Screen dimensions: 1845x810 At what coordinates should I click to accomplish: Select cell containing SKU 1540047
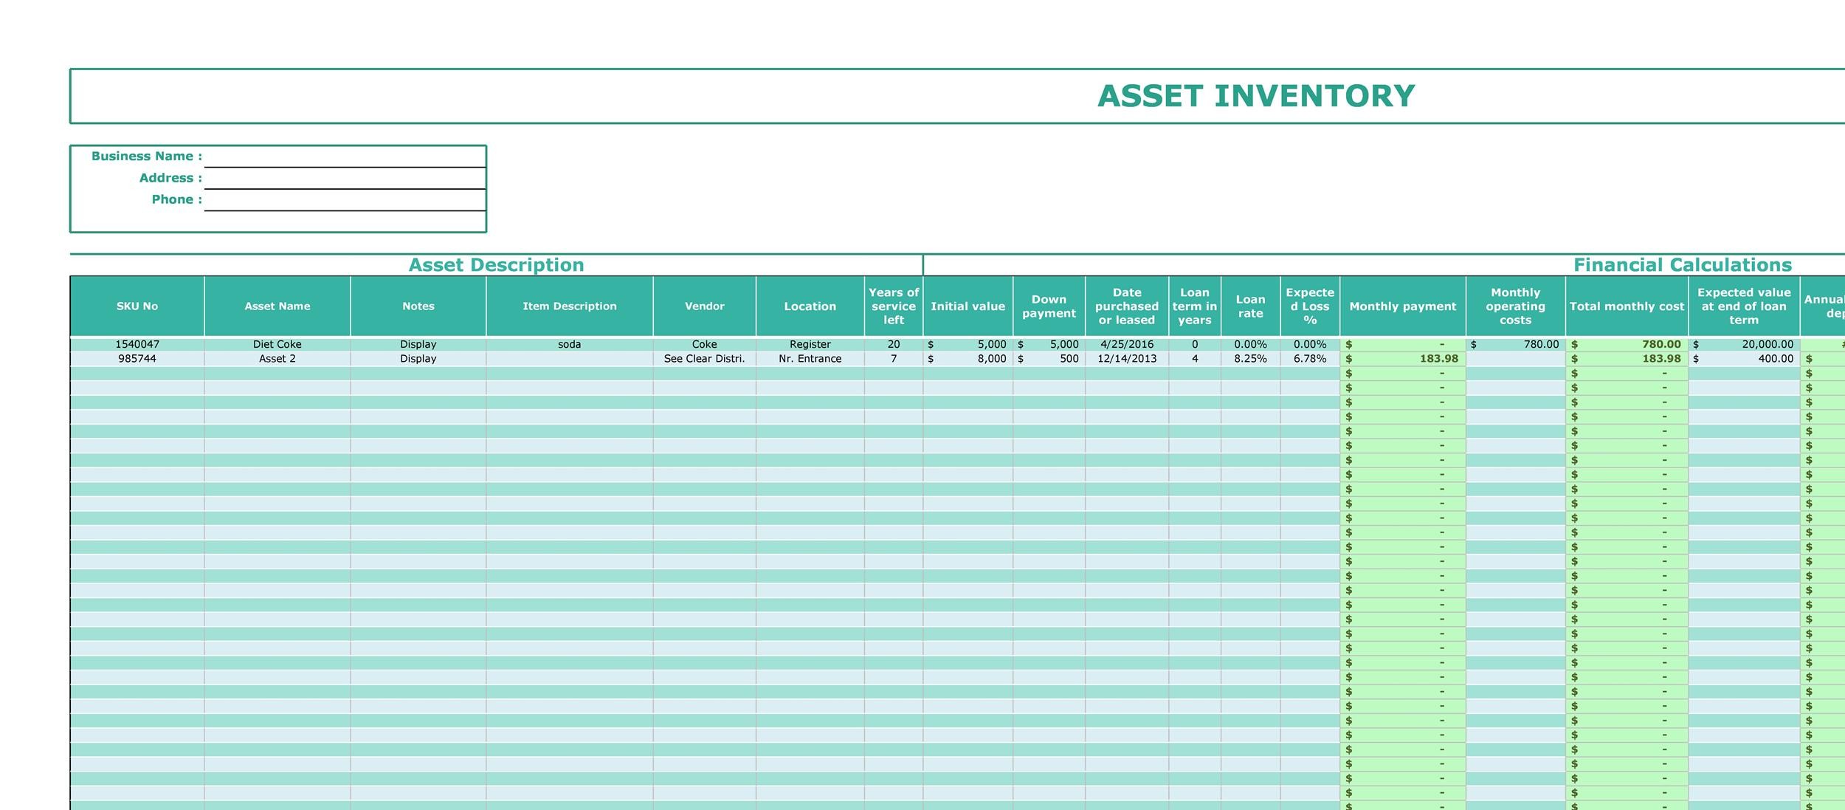[x=137, y=344]
